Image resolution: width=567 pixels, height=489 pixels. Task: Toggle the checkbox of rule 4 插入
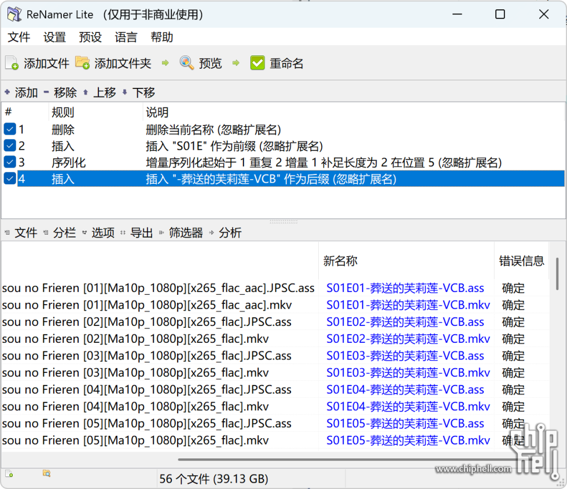click(9, 179)
